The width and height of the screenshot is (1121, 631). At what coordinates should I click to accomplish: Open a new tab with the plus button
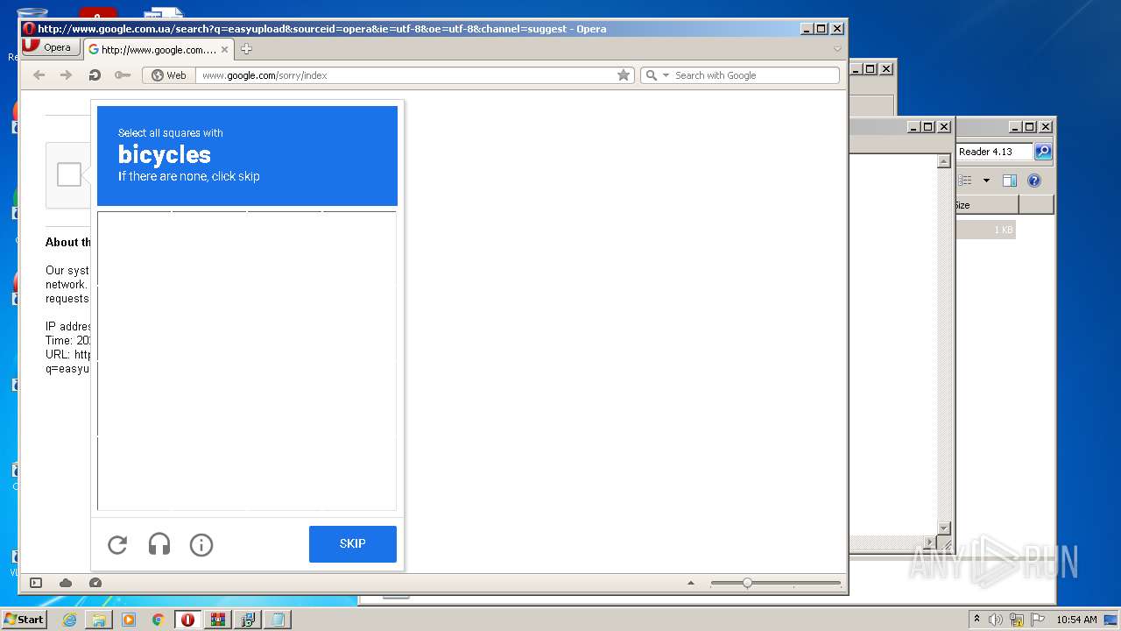point(246,49)
